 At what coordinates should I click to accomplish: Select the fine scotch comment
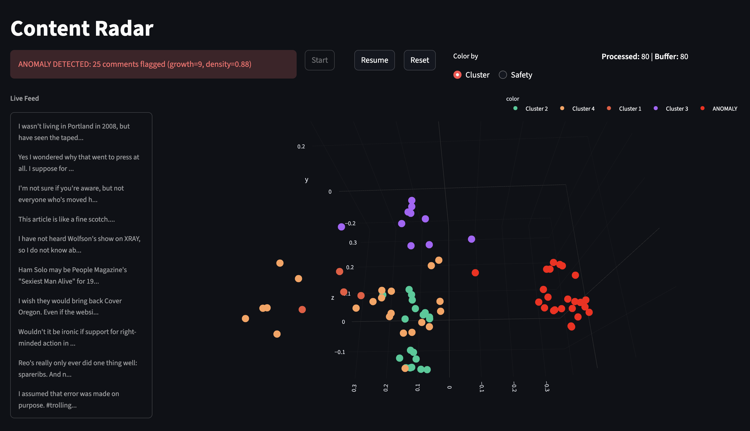pos(67,219)
